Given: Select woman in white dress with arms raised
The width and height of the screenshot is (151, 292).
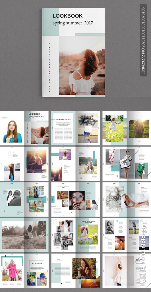Looking at the screenshot, I should click(x=119, y=271).
